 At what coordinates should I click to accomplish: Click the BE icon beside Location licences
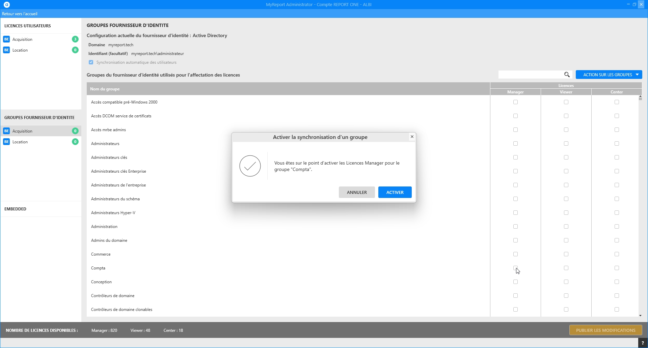point(6,50)
